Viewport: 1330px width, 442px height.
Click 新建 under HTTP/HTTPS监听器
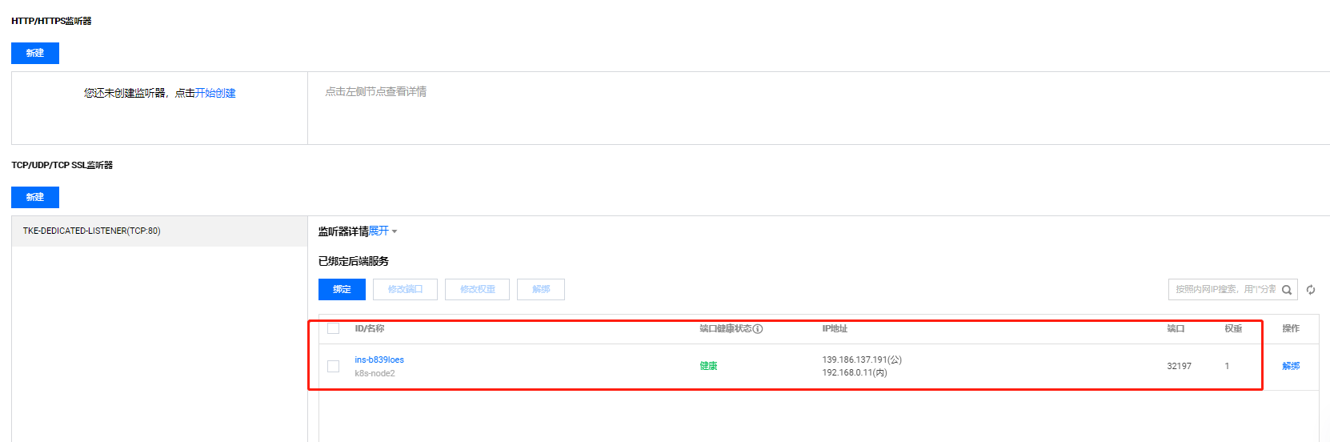[35, 53]
